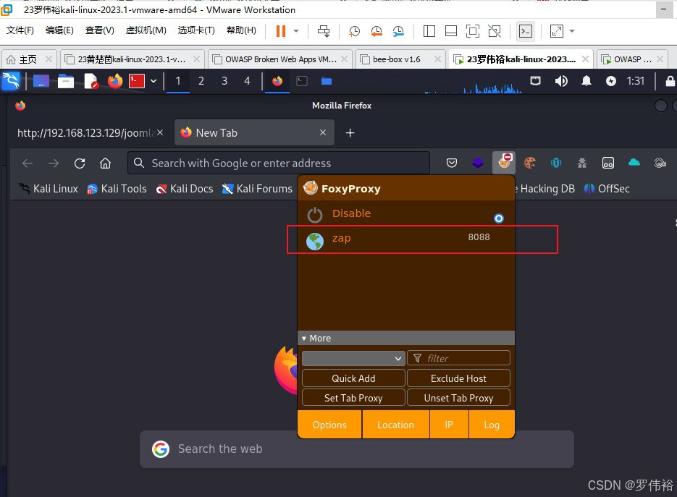Screen dimensions: 677x497
Task: Toggle VMware sidebar library view
Action: click(x=429, y=31)
